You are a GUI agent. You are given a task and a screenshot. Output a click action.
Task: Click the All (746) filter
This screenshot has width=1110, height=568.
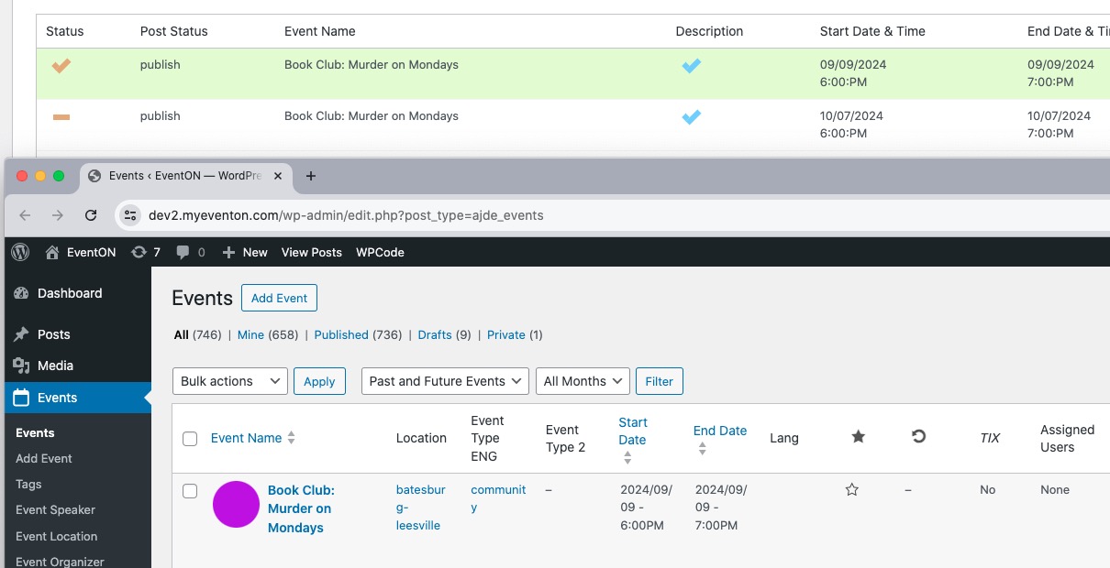(x=197, y=334)
